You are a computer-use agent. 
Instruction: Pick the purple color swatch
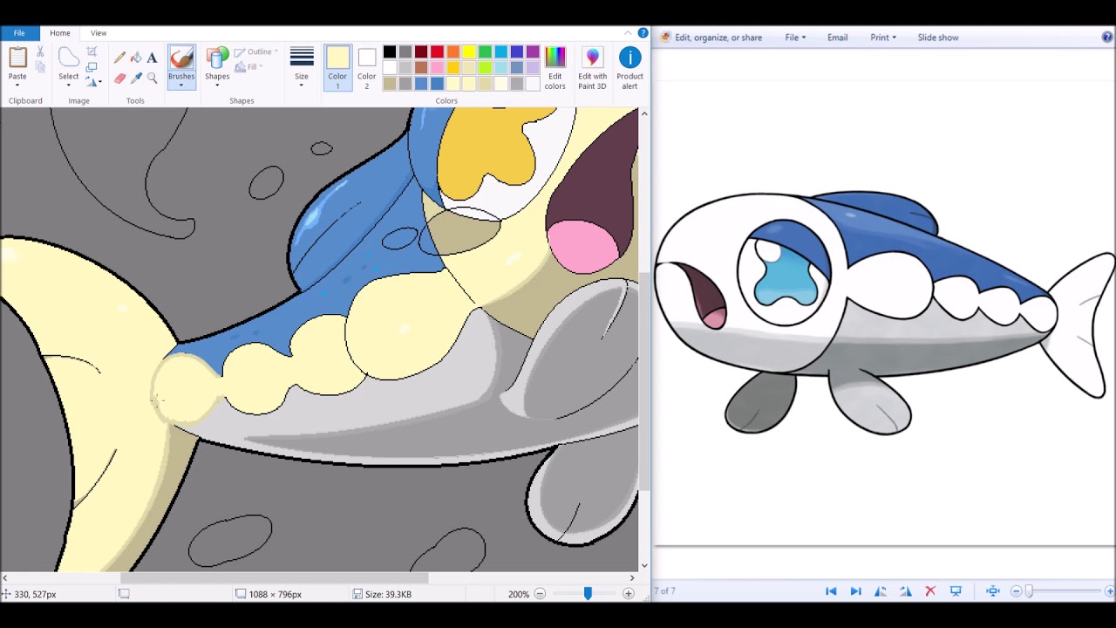pos(533,52)
